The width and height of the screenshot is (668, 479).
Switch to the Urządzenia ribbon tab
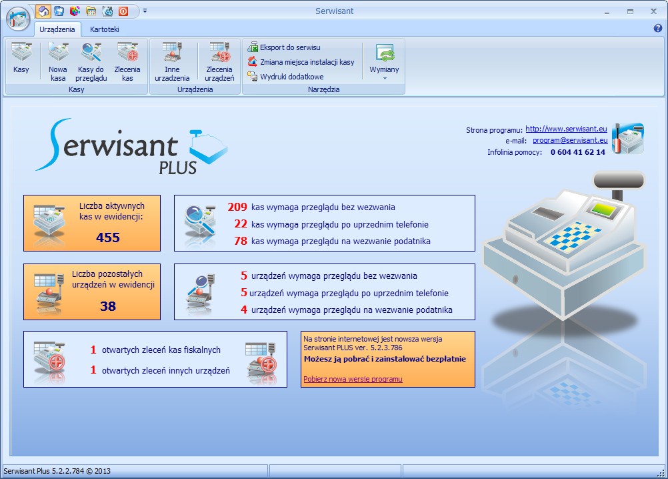pyautogui.click(x=57, y=29)
